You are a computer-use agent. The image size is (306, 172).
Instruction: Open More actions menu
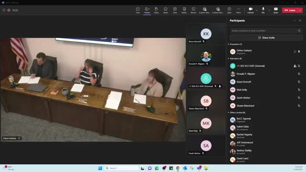click(x=239, y=10)
